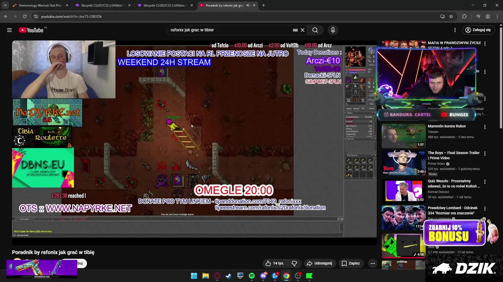The height and width of the screenshot is (282, 503).
Task: Open The Boys trailer thumbnail
Action: [404, 163]
